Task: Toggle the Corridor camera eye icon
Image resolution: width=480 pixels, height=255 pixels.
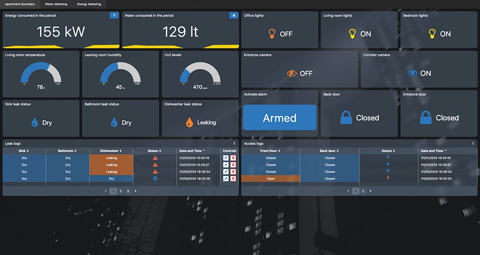Action: tap(412, 73)
